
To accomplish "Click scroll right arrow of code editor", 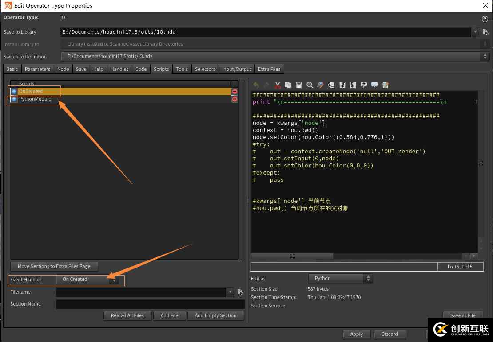I will click(474, 256).
